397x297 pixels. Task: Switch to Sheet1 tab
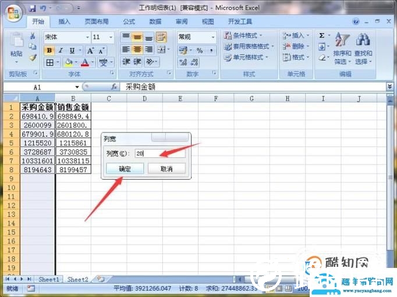[x=49, y=280]
